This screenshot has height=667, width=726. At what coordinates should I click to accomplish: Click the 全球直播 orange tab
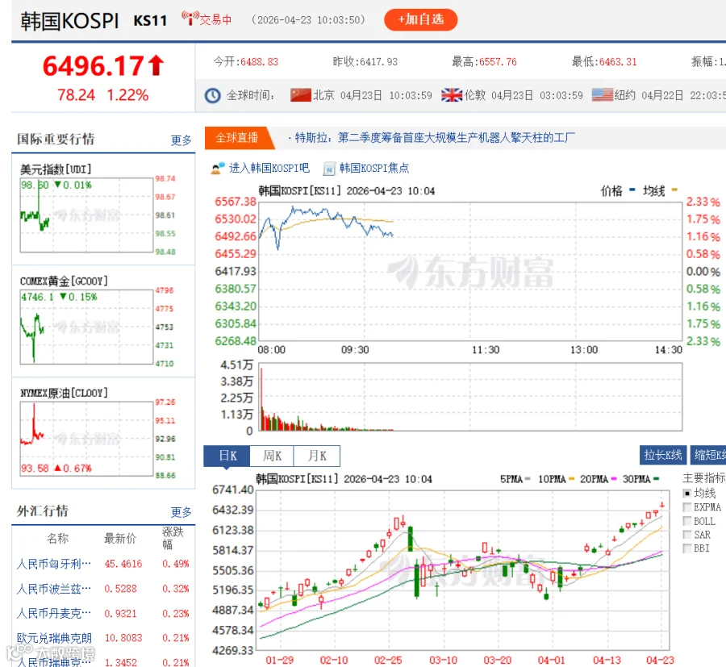tap(236, 138)
